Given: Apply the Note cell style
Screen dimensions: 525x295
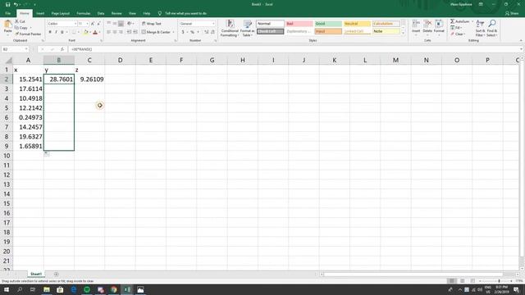Looking at the screenshot, I should (386, 31).
